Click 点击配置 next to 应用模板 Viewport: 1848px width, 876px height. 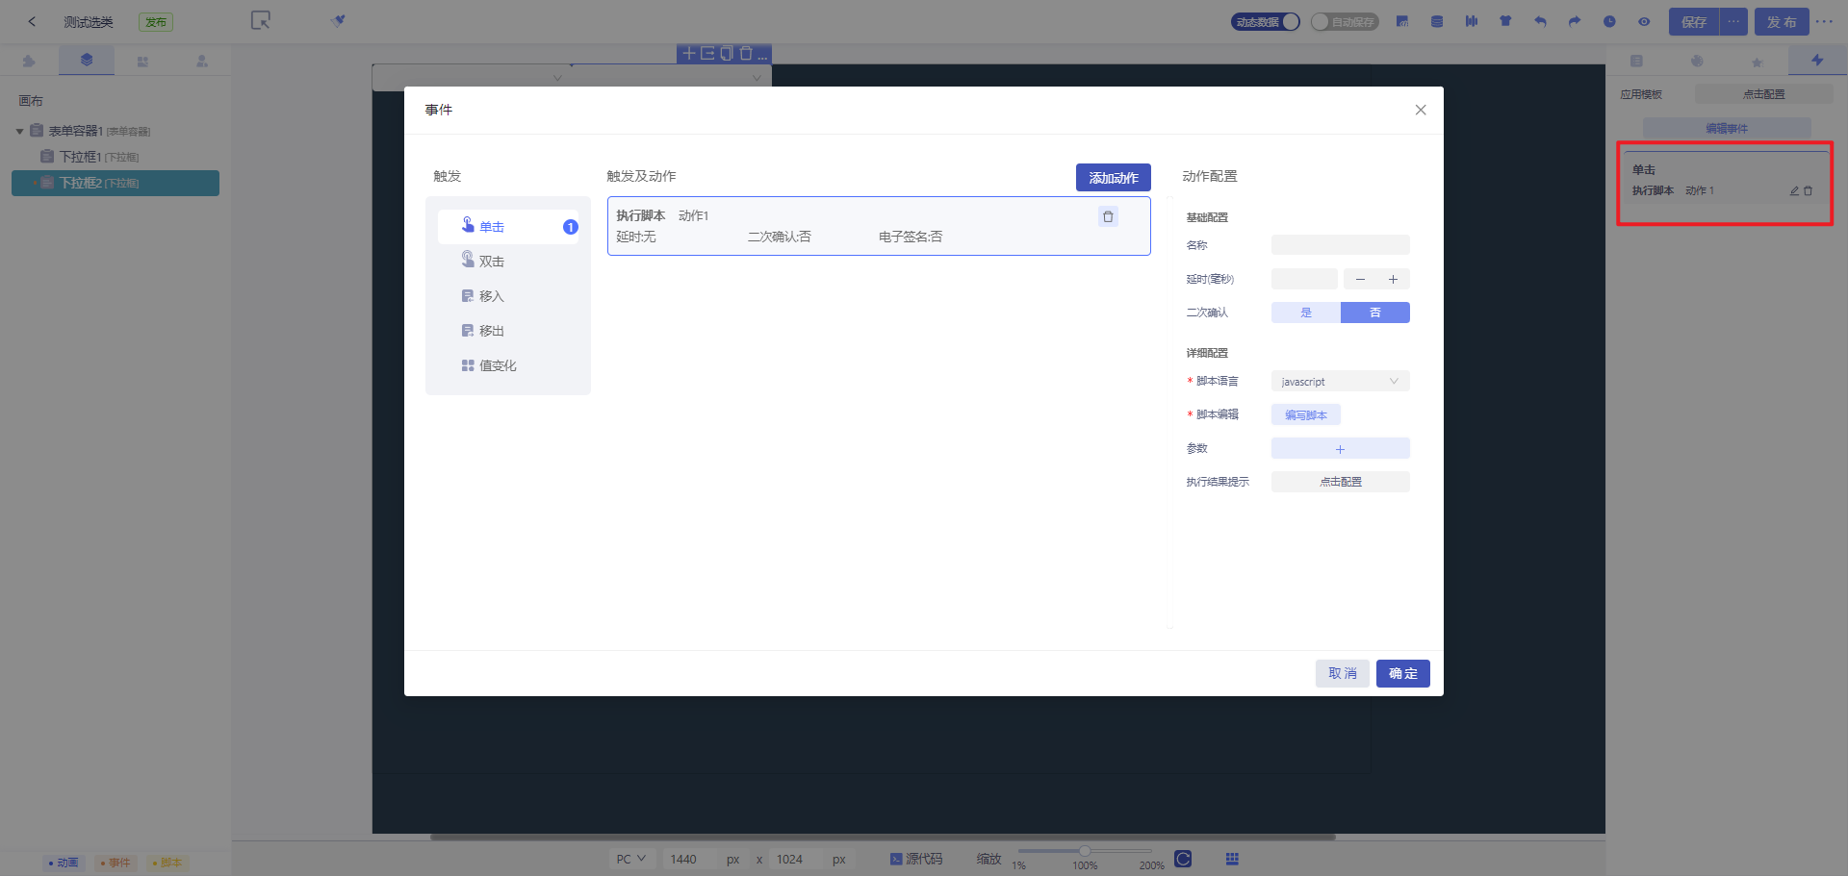(1763, 94)
